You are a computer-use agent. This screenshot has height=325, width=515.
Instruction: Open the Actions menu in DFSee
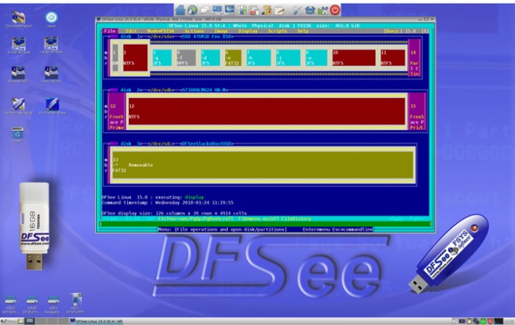(193, 31)
